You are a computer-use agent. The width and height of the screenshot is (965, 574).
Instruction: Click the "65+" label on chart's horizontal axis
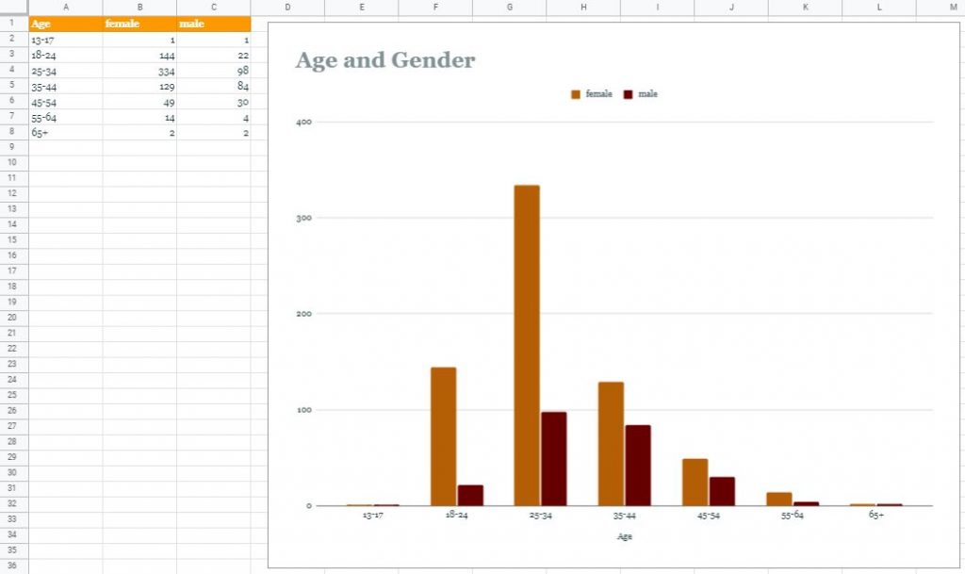pyautogui.click(x=876, y=515)
